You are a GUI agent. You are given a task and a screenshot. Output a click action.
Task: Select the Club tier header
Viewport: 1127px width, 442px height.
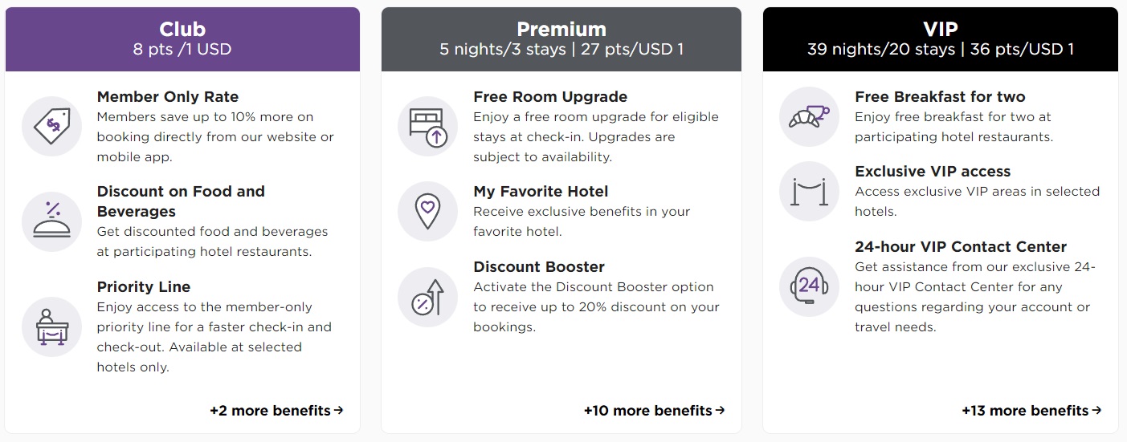[x=182, y=39]
